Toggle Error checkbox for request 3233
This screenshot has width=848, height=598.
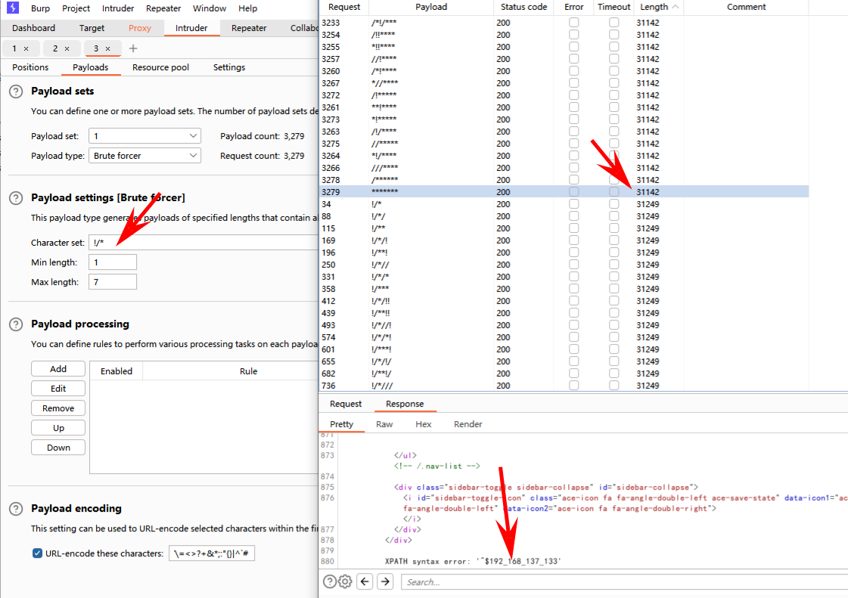point(574,23)
